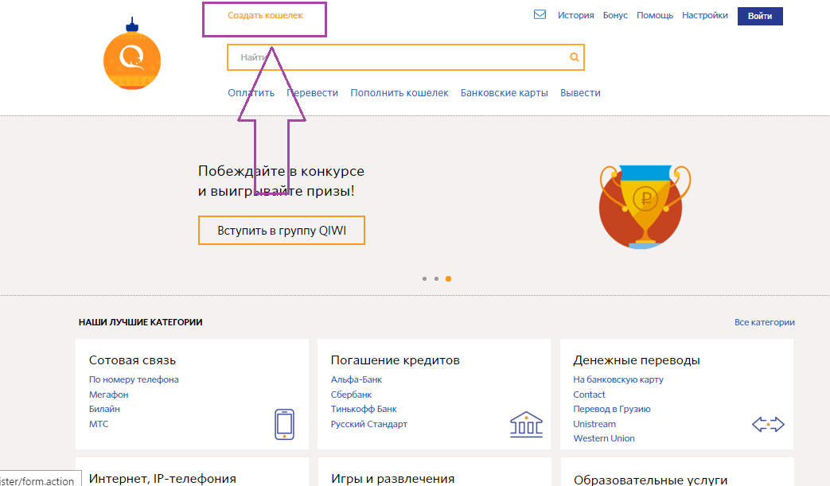Open the Банковские карты tab

[504, 92]
